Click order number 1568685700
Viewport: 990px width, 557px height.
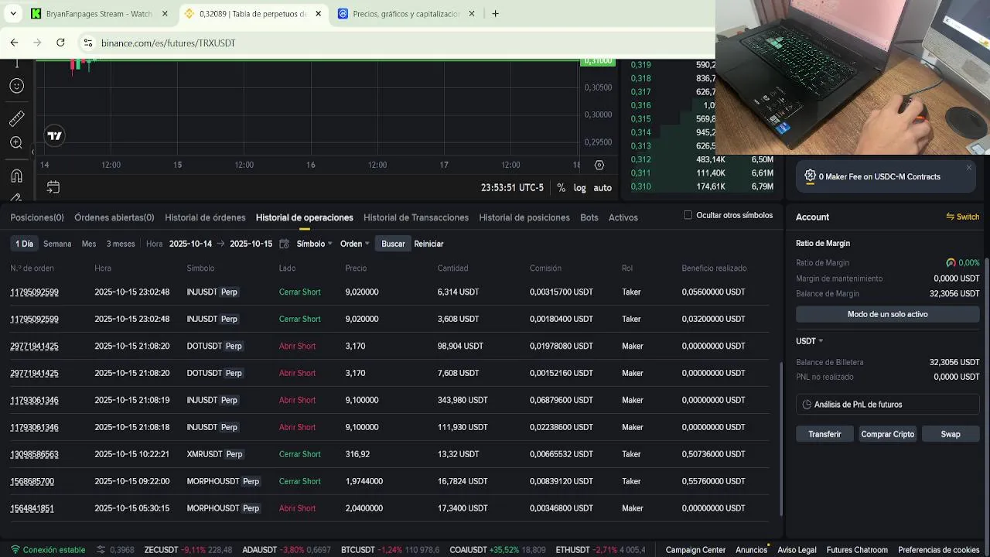pyautogui.click(x=32, y=481)
